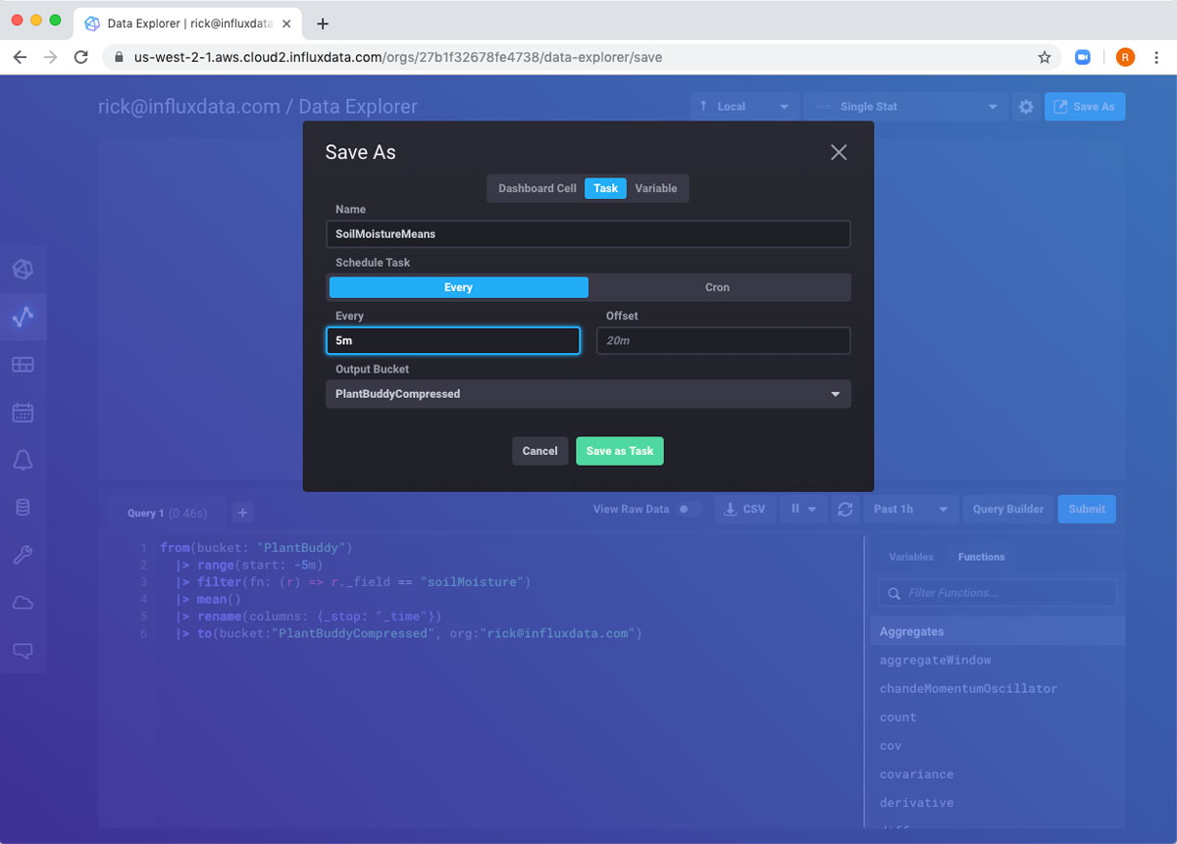
Task: Click the Save as Task button
Action: click(x=620, y=451)
